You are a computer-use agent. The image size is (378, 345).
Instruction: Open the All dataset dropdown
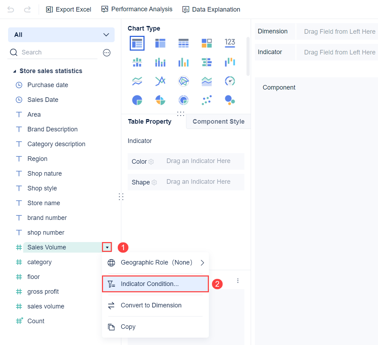[x=61, y=35]
